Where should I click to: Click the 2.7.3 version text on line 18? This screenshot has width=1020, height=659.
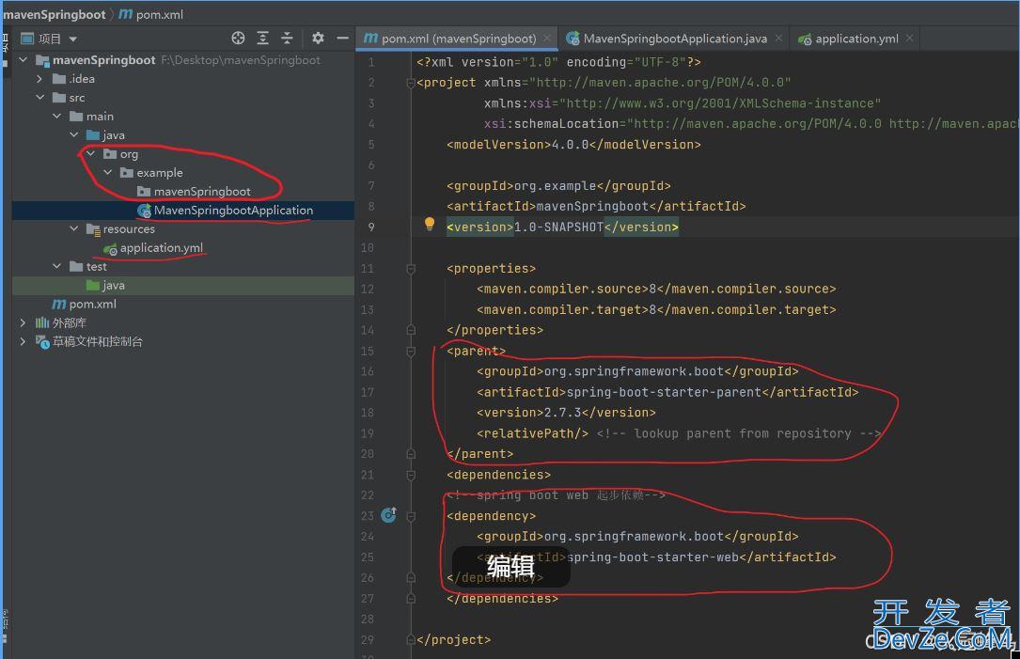tap(563, 413)
